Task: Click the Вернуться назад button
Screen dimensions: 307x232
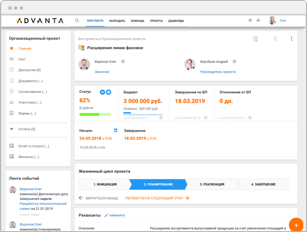Action: click(x=98, y=198)
